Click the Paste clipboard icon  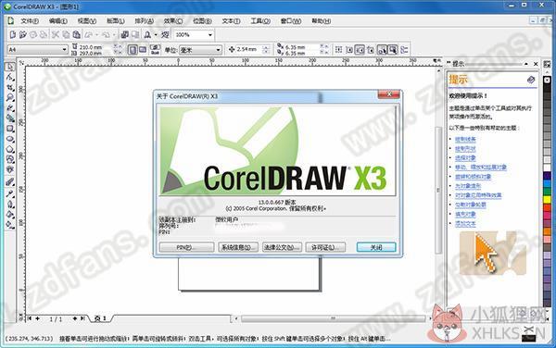point(76,34)
